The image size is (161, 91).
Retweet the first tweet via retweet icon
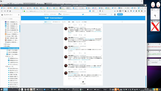point(74,35)
